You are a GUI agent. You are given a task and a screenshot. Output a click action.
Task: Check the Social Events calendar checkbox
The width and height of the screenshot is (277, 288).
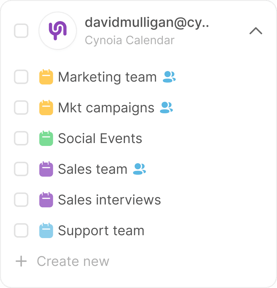21,138
